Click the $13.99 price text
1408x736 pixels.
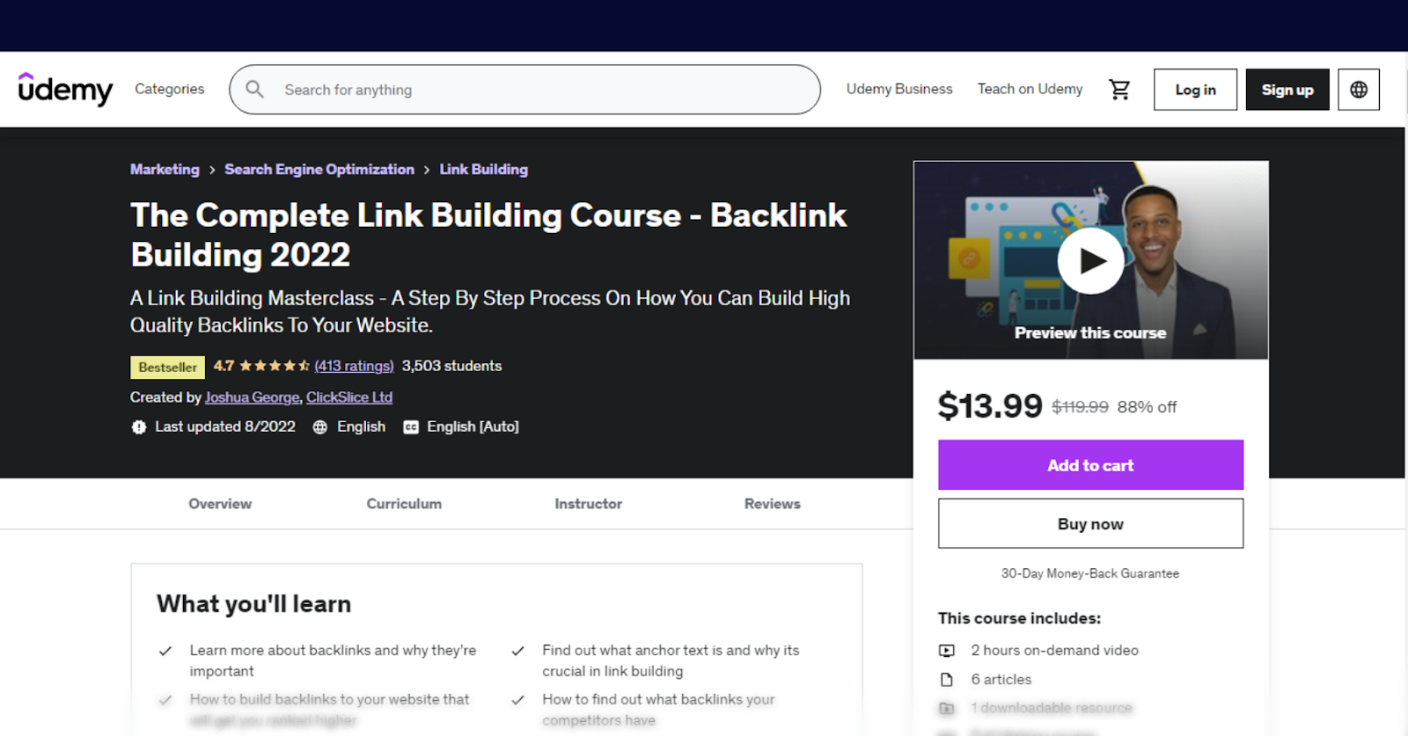coord(990,406)
